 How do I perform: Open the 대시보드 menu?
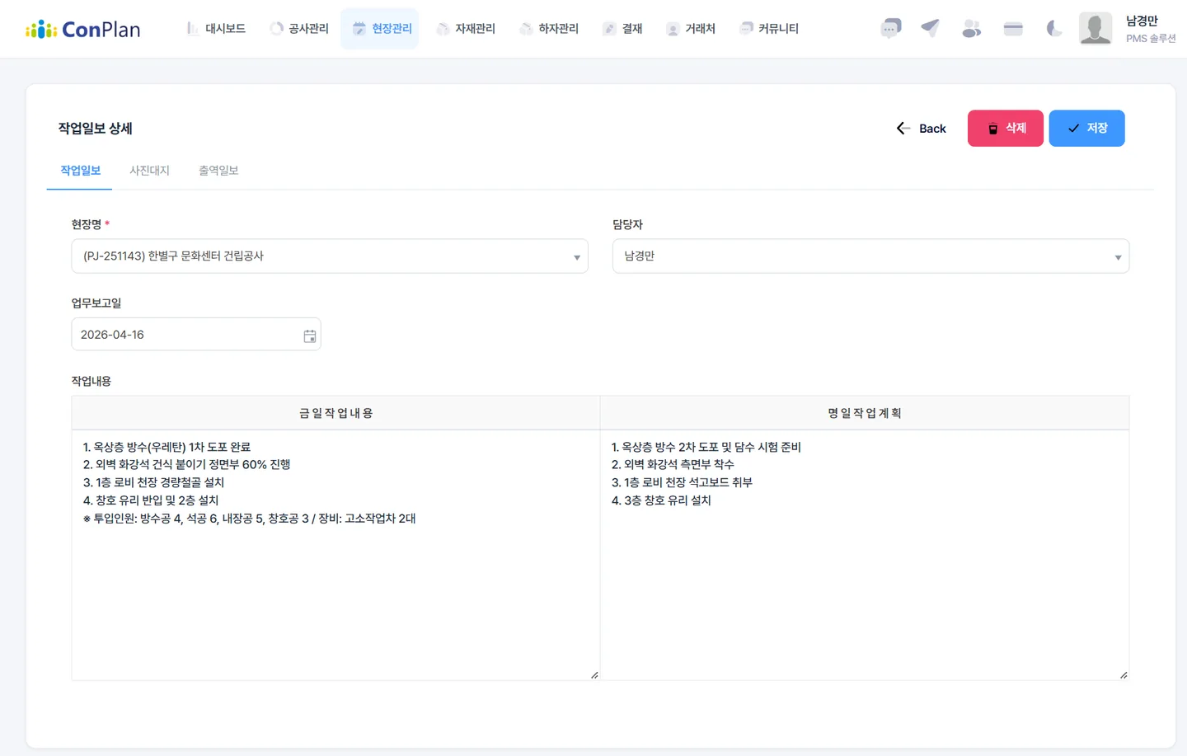pos(216,29)
